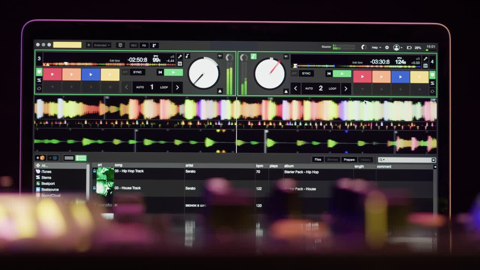480x270 pixels.
Task: Select the Stems icon in the sidebar
Action: (x=38, y=178)
